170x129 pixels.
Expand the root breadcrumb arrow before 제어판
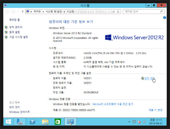click(x=31, y=11)
